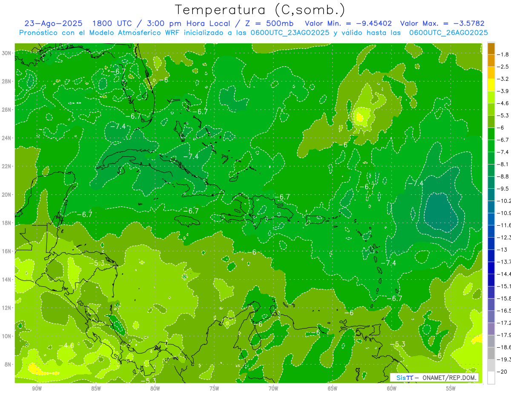Click the 14N latitude axis label
The width and height of the screenshot is (511, 394).
(7, 280)
